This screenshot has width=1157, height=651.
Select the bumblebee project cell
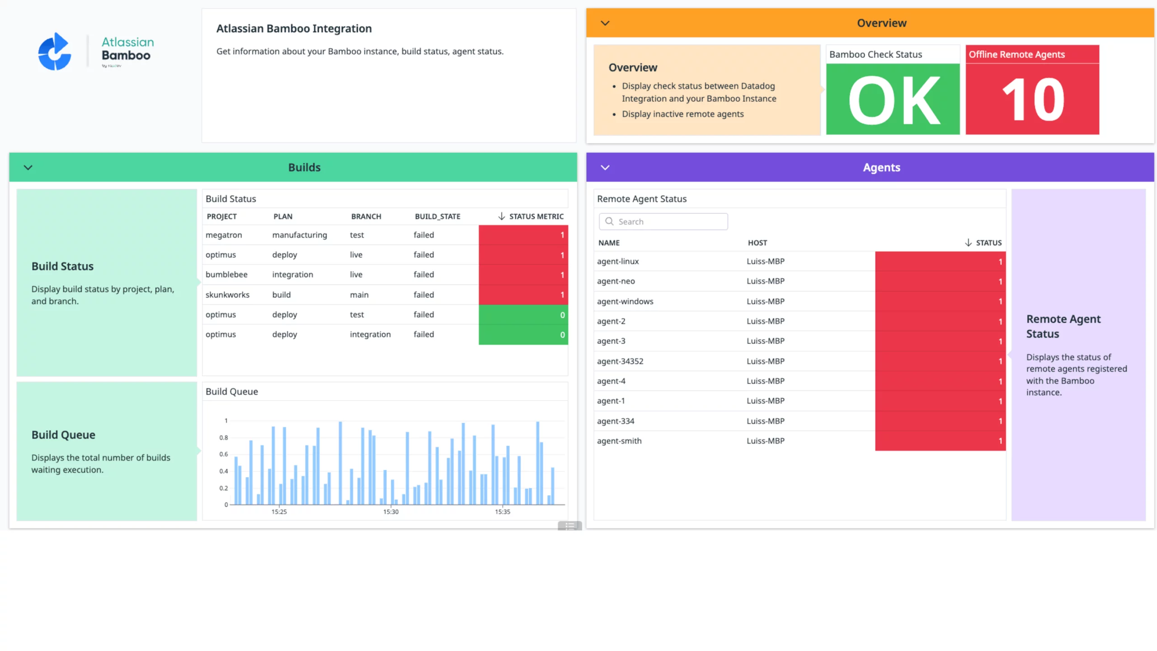pos(226,274)
